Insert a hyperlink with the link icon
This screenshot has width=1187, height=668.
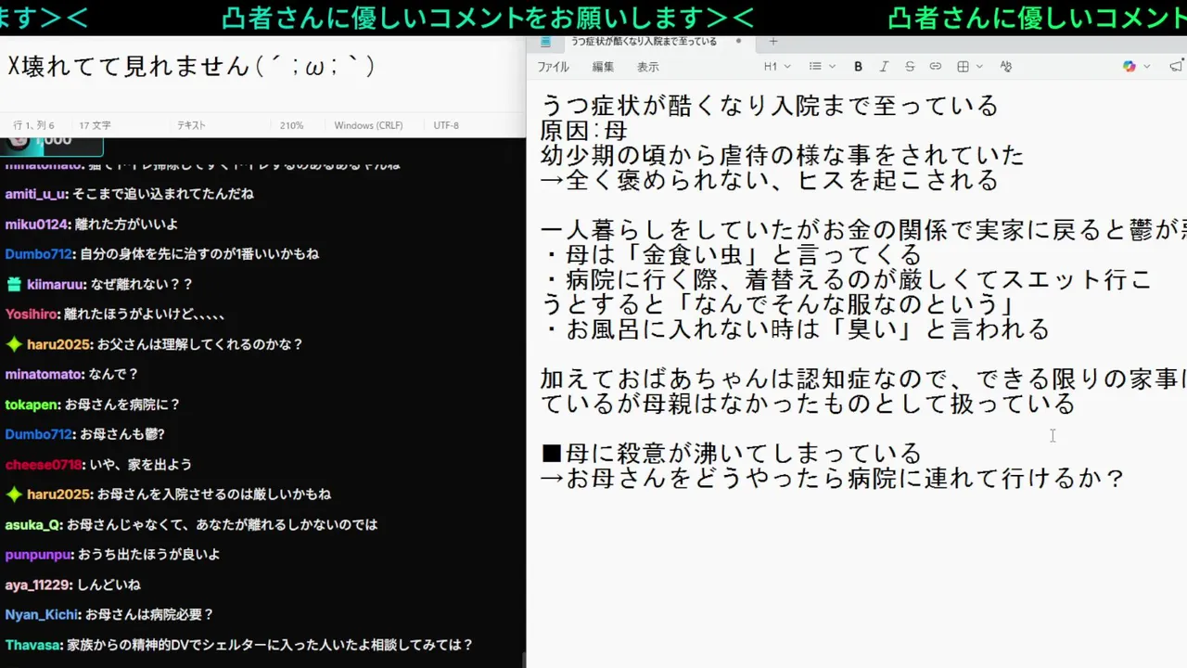tap(936, 67)
